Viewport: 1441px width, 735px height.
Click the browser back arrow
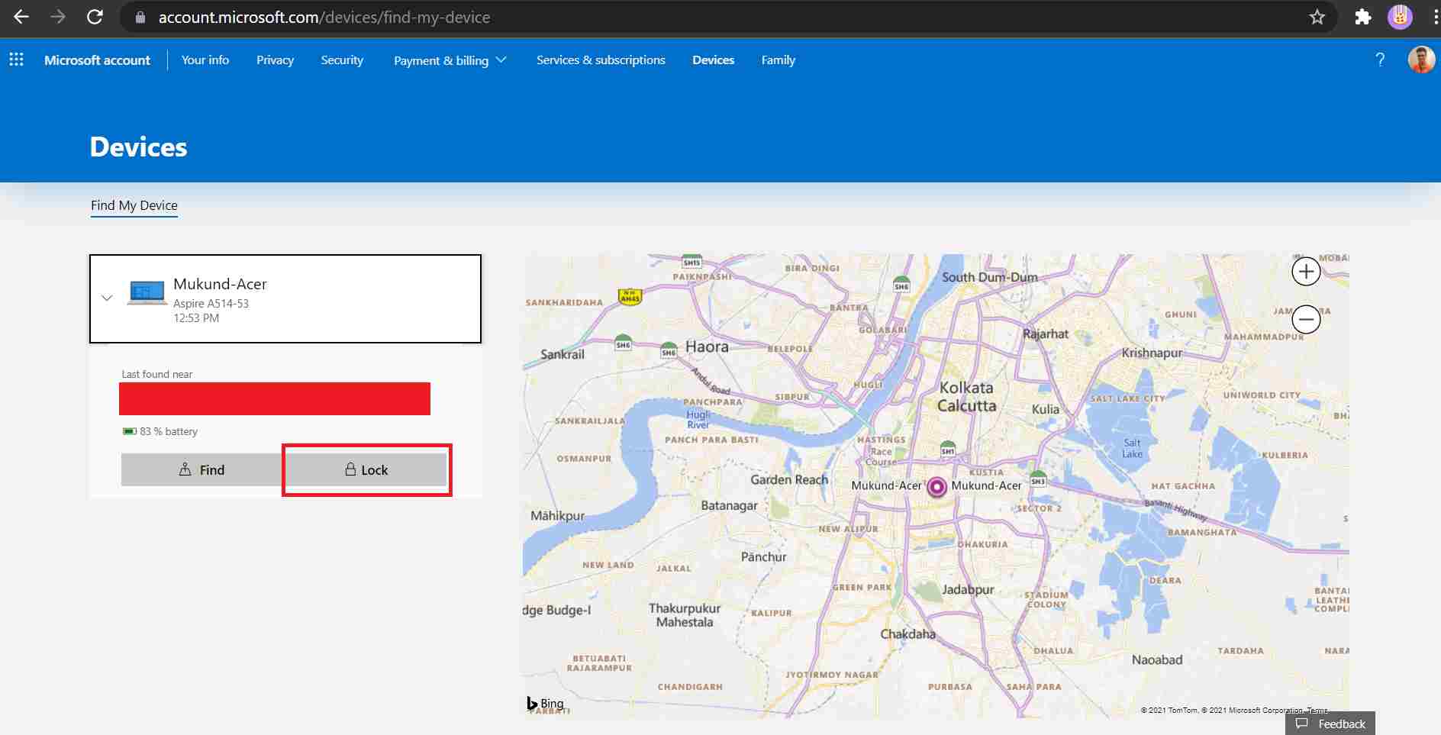(21, 17)
